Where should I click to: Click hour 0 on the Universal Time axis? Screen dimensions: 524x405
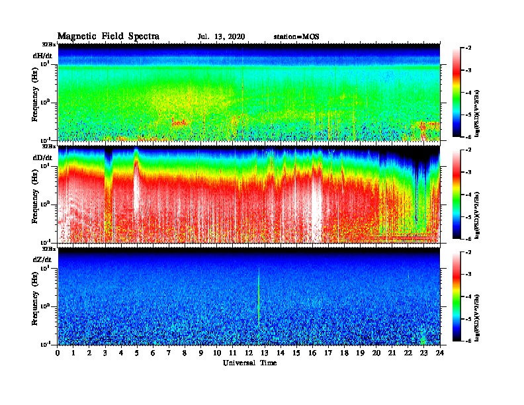[58, 353]
